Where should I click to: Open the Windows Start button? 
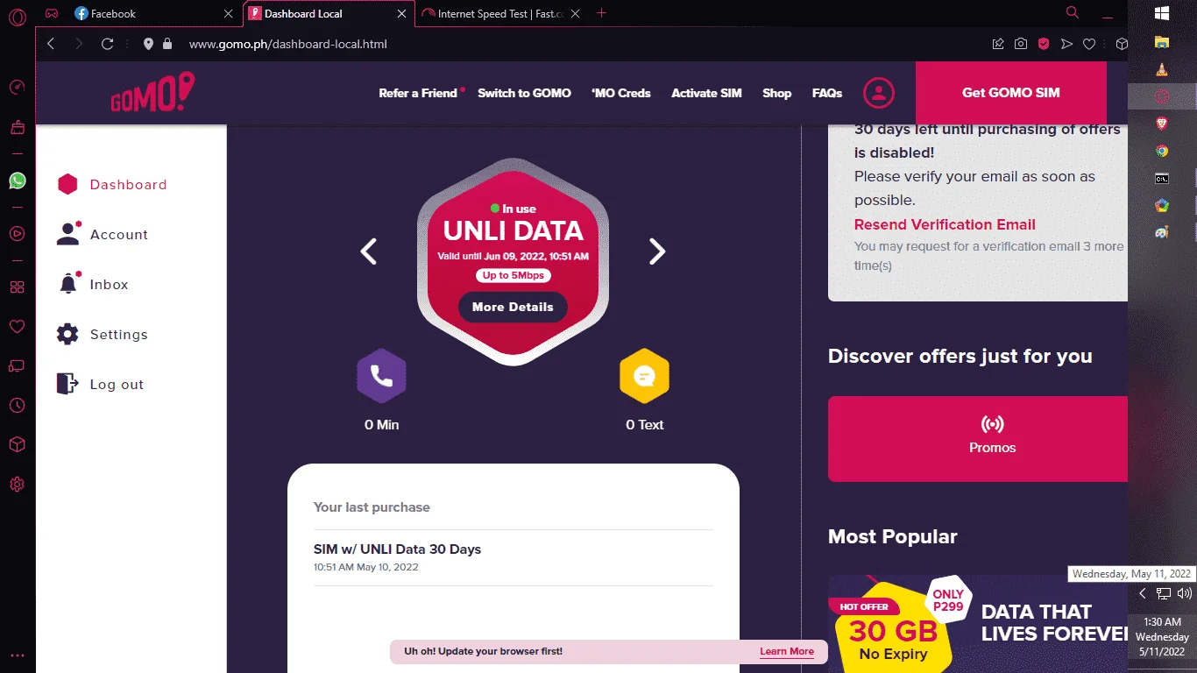(1162, 13)
